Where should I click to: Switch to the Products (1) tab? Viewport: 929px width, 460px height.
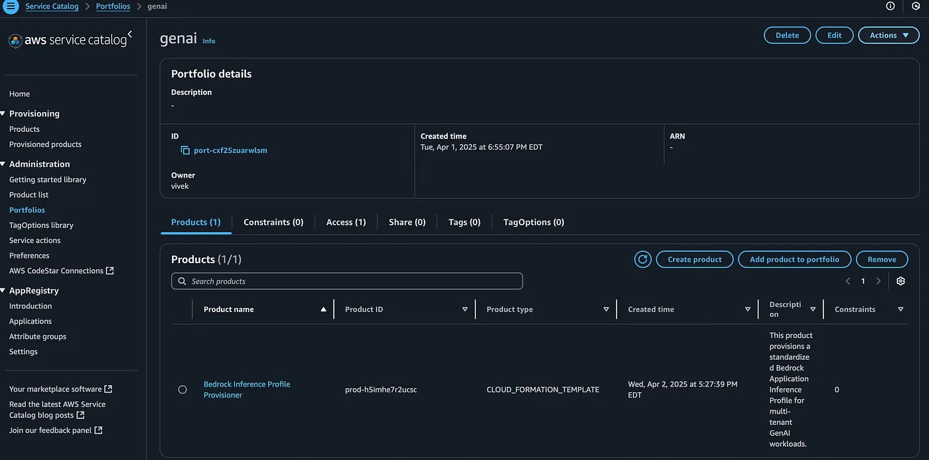click(x=196, y=222)
